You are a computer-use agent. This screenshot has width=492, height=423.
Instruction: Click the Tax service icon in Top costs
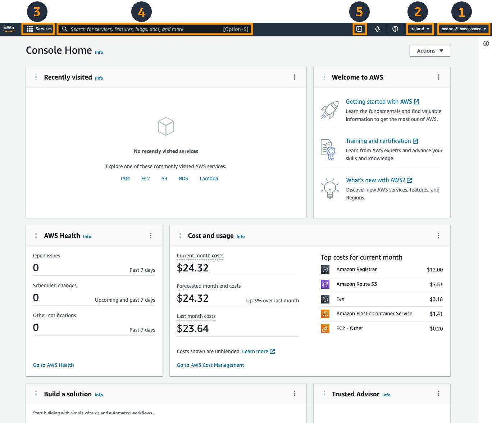pos(325,299)
